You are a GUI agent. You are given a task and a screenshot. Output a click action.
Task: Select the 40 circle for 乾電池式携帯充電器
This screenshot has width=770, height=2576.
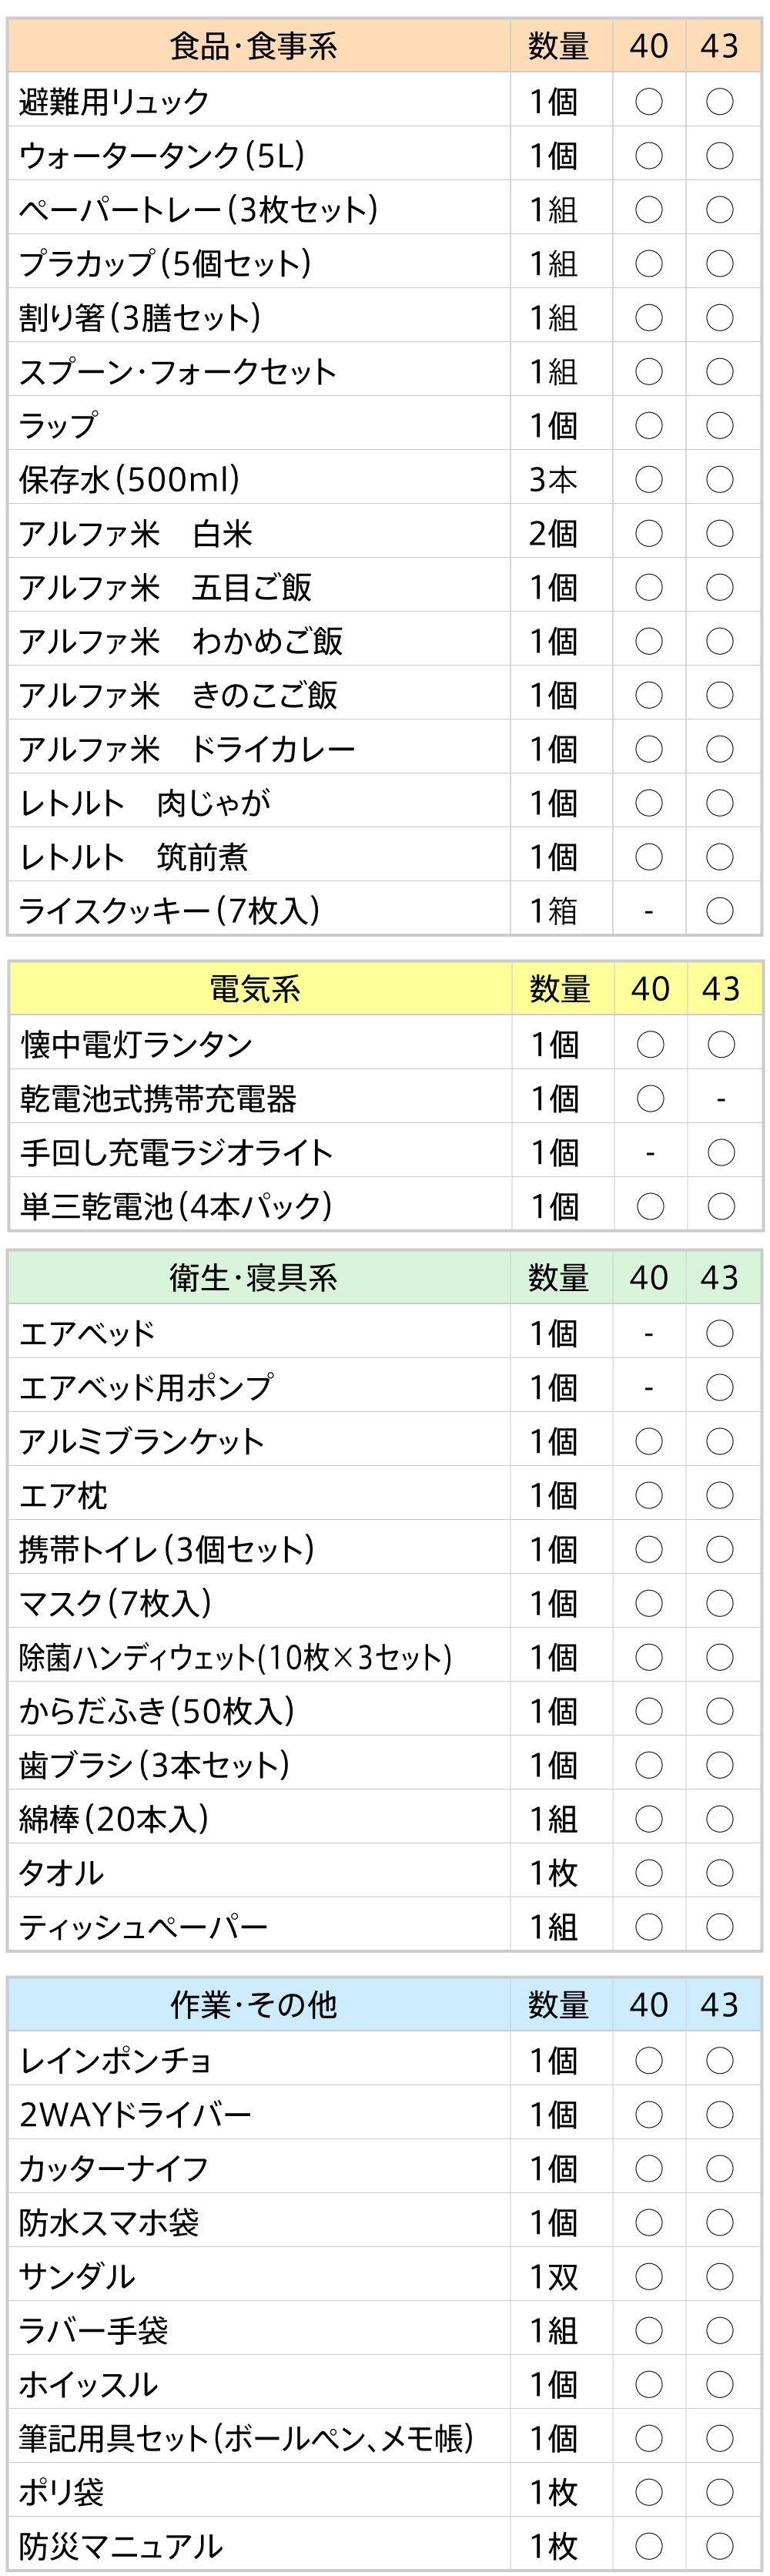[x=650, y=1098]
